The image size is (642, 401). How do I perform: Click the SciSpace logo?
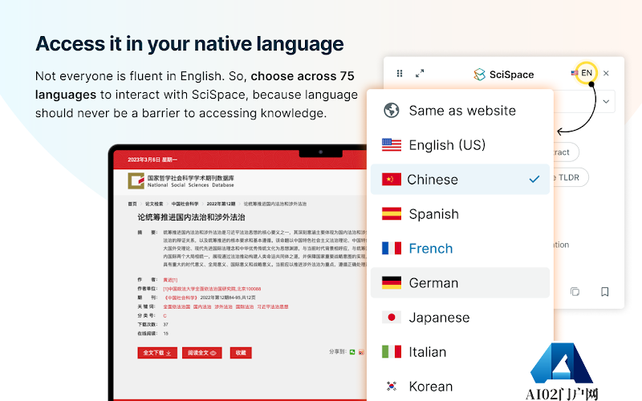pyautogui.click(x=504, y=75)
